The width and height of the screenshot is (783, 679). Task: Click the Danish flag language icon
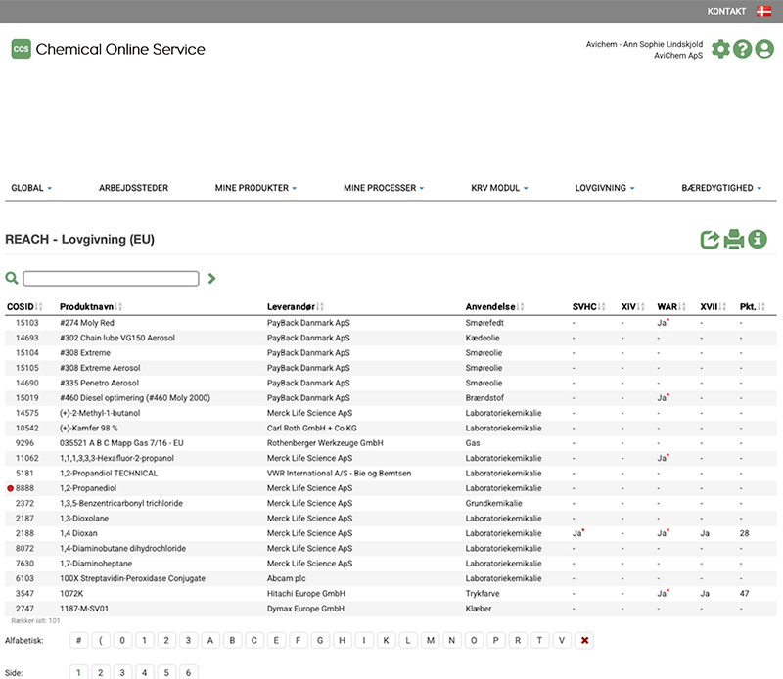point(763,12)
